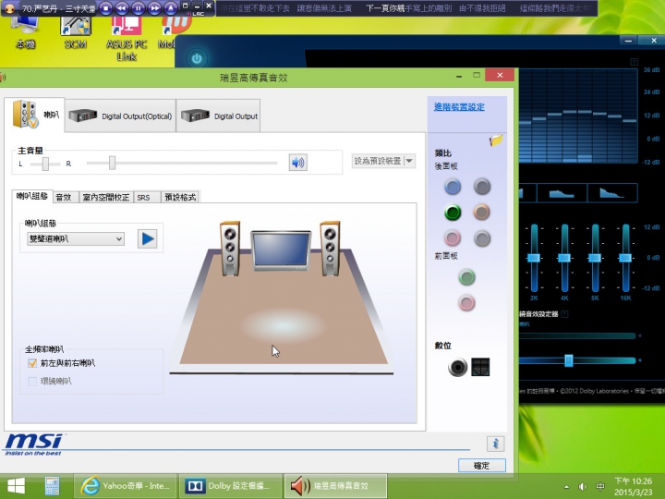Viewport: 665px width, 499px height.
Task: Select the 喇叭組態 sub-tab
Action: click(31, 196)
